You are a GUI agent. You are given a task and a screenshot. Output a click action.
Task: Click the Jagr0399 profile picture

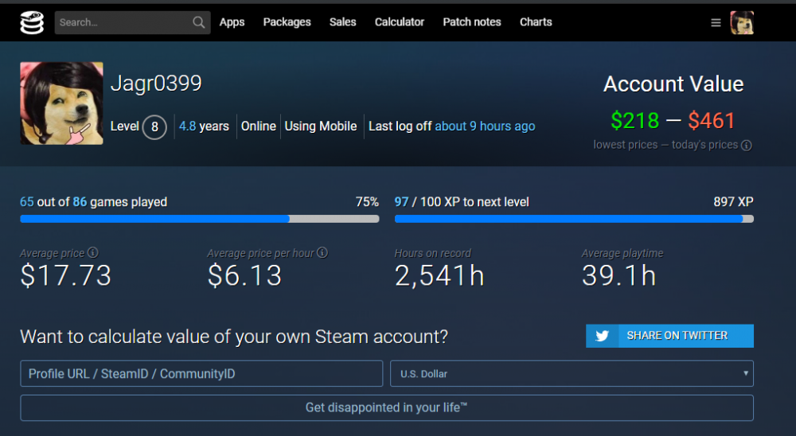(x=61, y=103)
